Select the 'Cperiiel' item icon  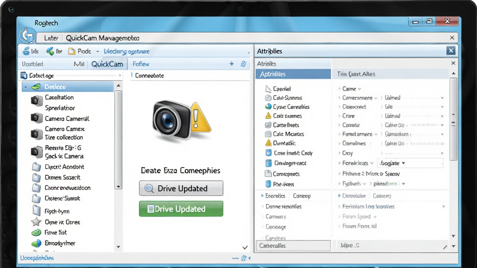pyautogui.click(x=268, y=89)
